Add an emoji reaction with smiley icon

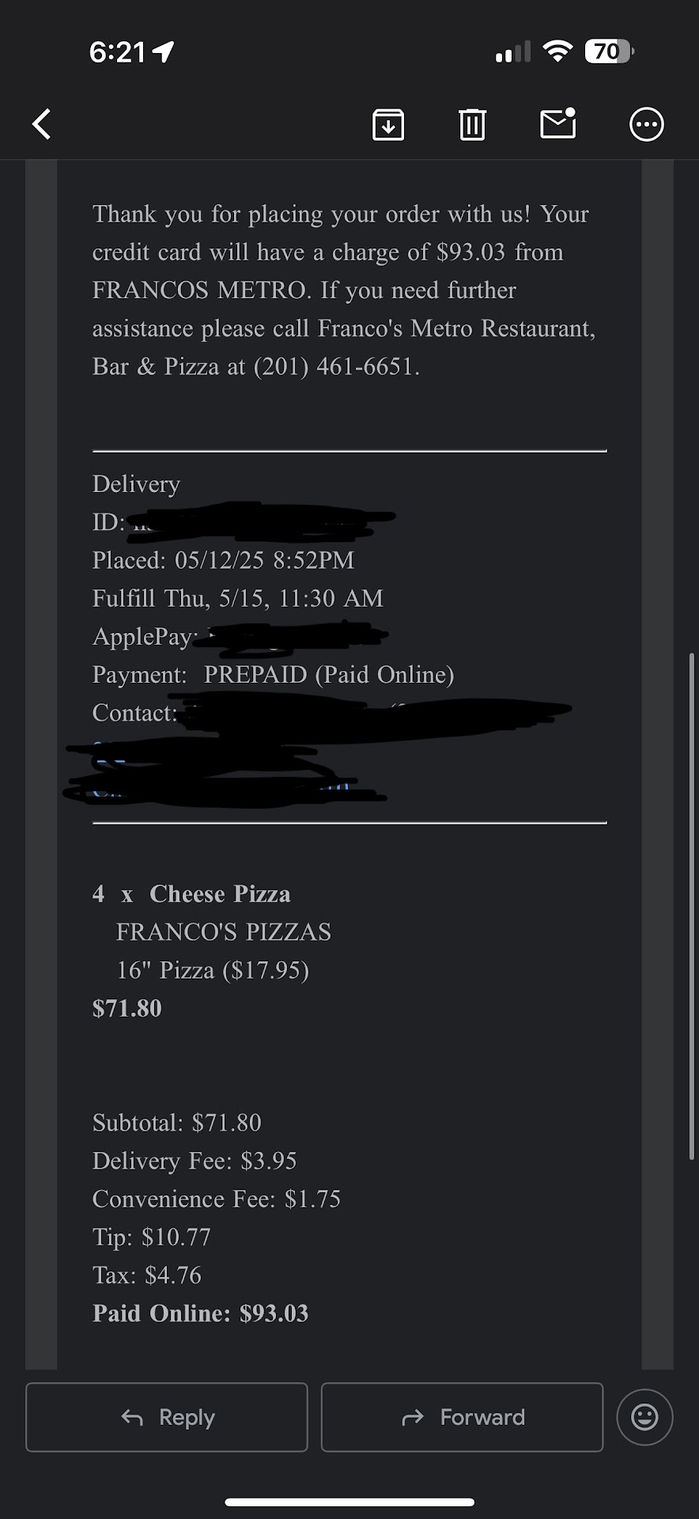coord(644,1417)
